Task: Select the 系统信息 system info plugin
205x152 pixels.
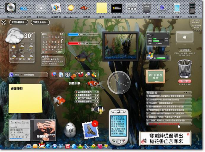Action: (192, 8)
